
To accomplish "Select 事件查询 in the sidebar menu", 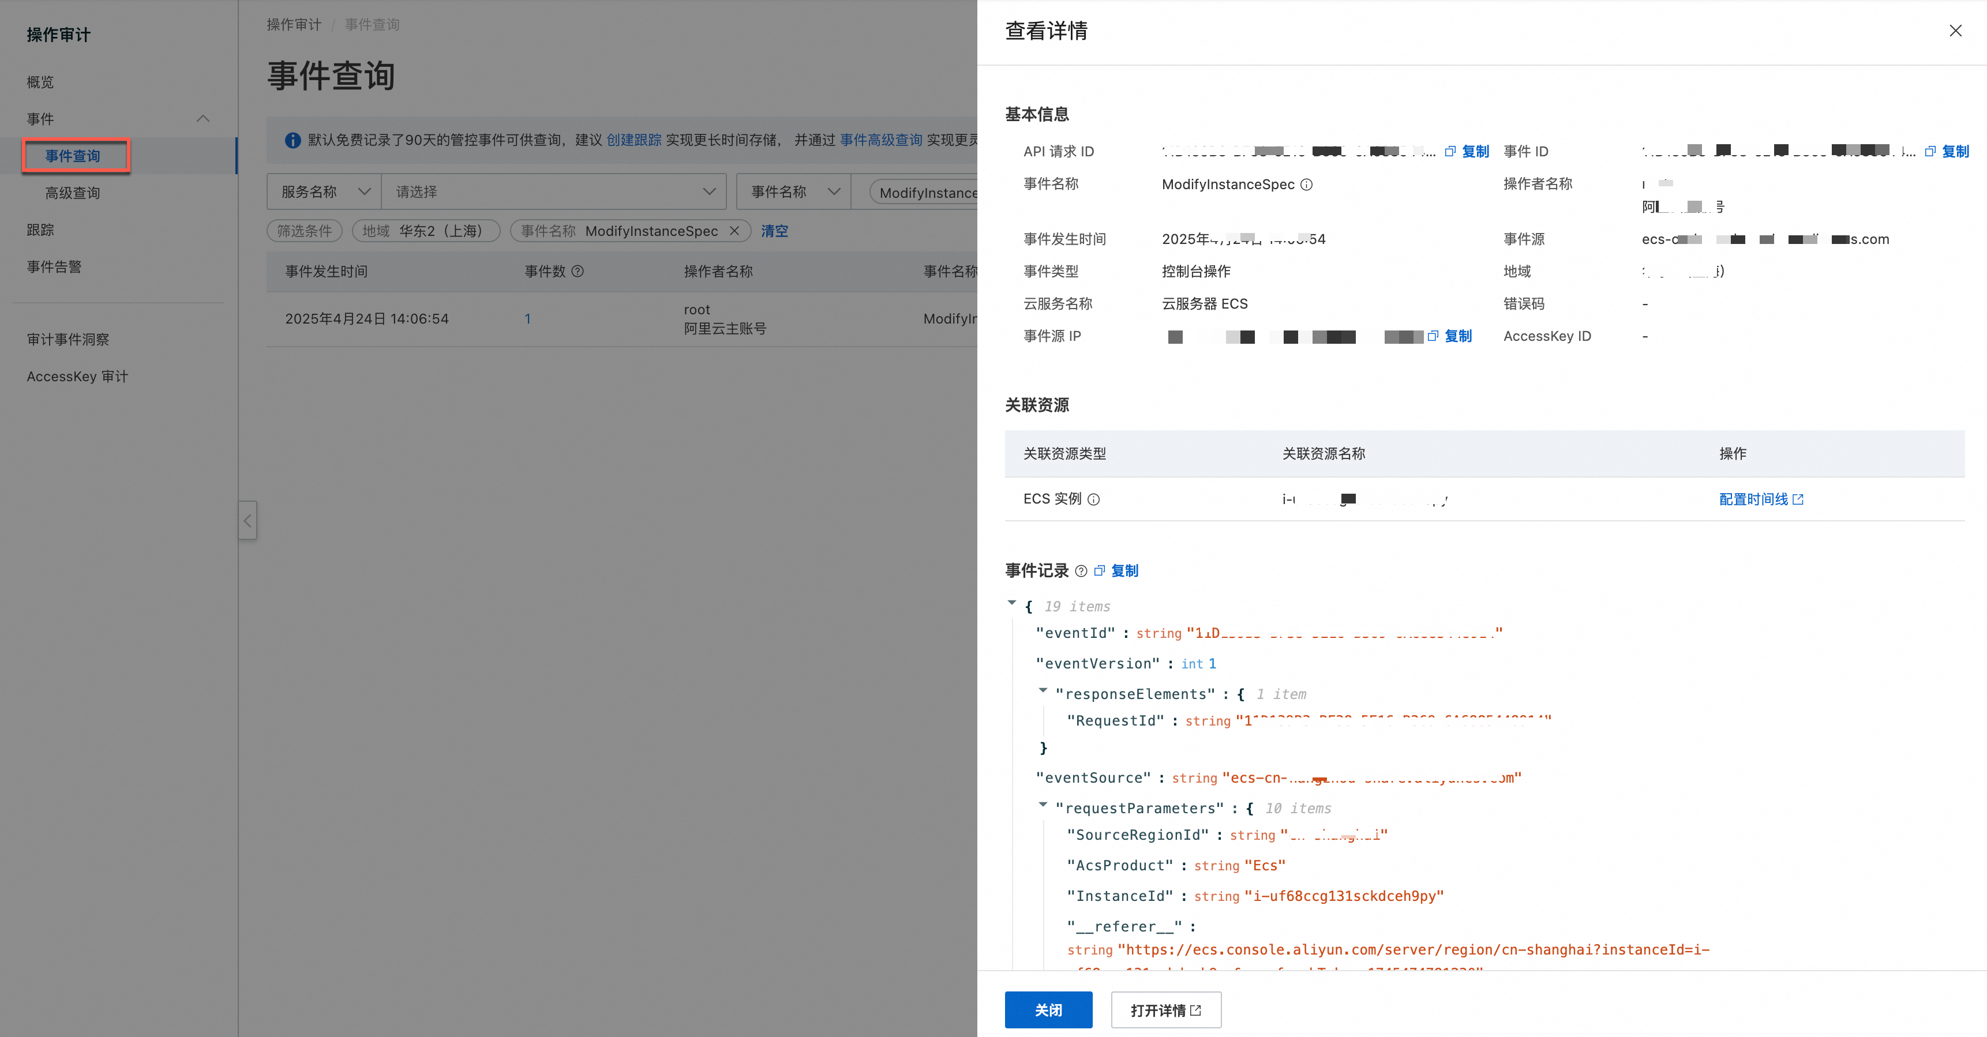I will 73,156.
